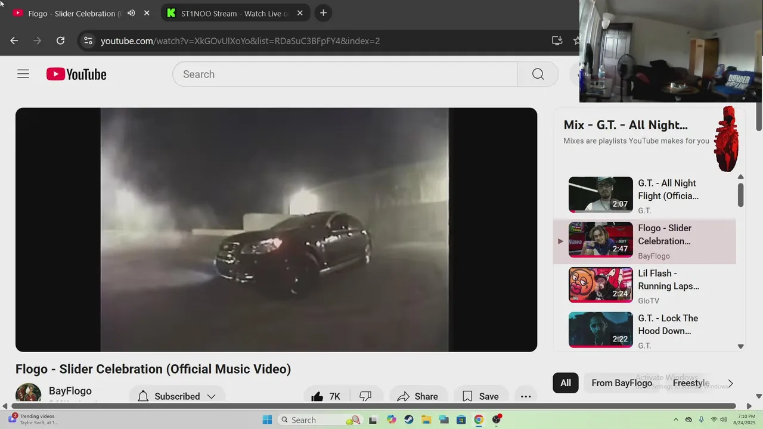The width and height of the screenshot is (763, 429).
Task: Click the install app icon in address bar
Action: click(557, 41)
